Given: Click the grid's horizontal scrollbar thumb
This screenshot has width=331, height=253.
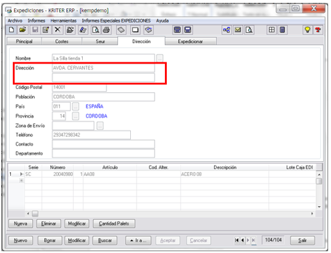Looking at the screenshot, I should click(x=35, y=213).
